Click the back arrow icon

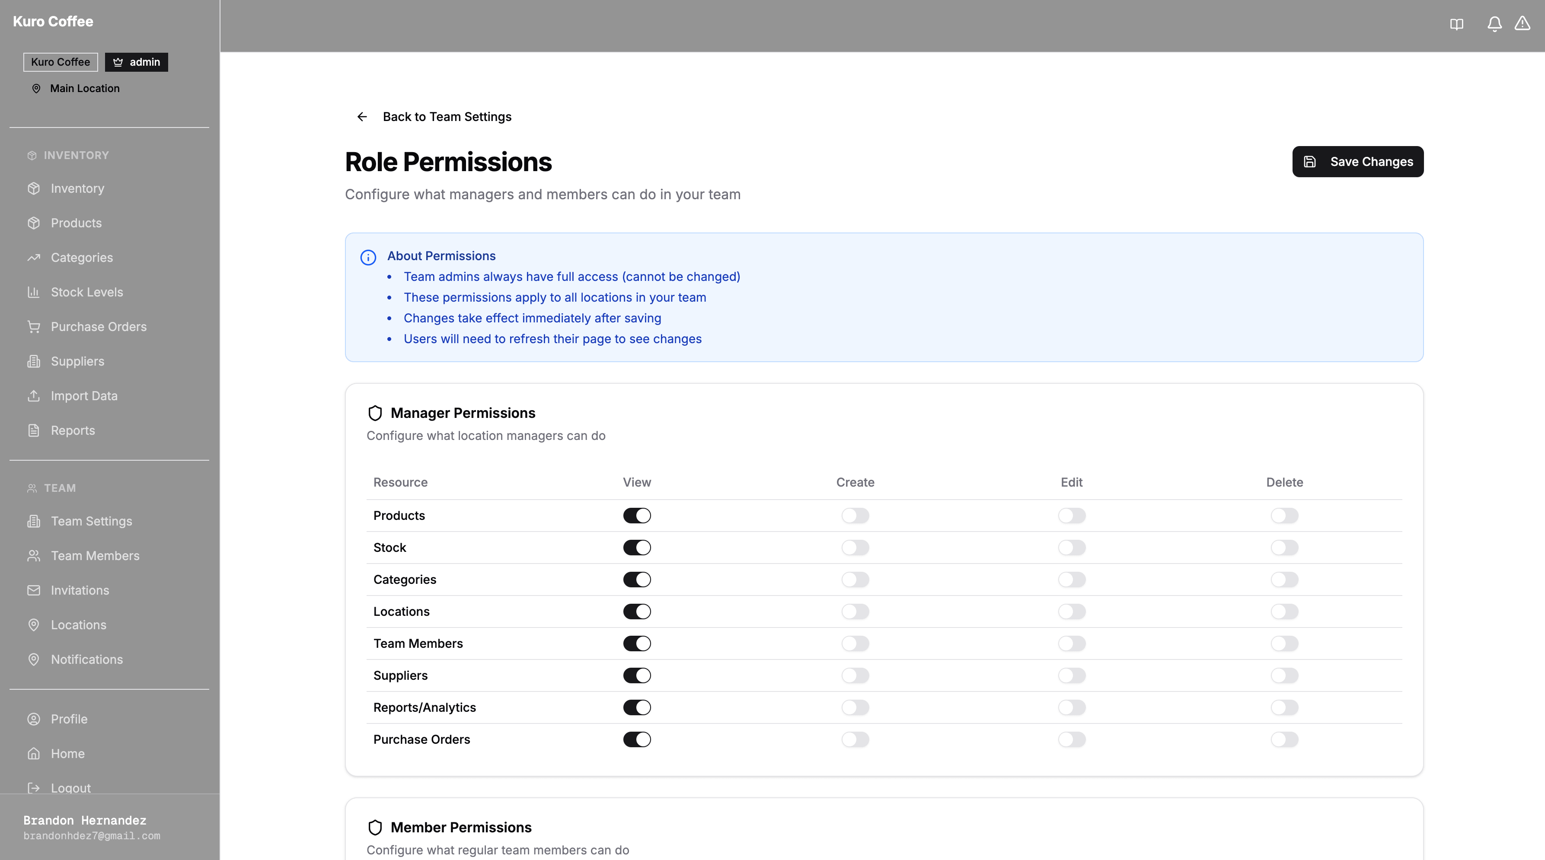pos(362,117)
